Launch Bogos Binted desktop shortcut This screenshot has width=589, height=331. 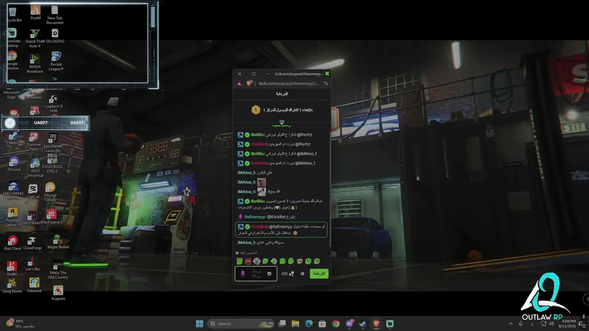tap(58, 242)
